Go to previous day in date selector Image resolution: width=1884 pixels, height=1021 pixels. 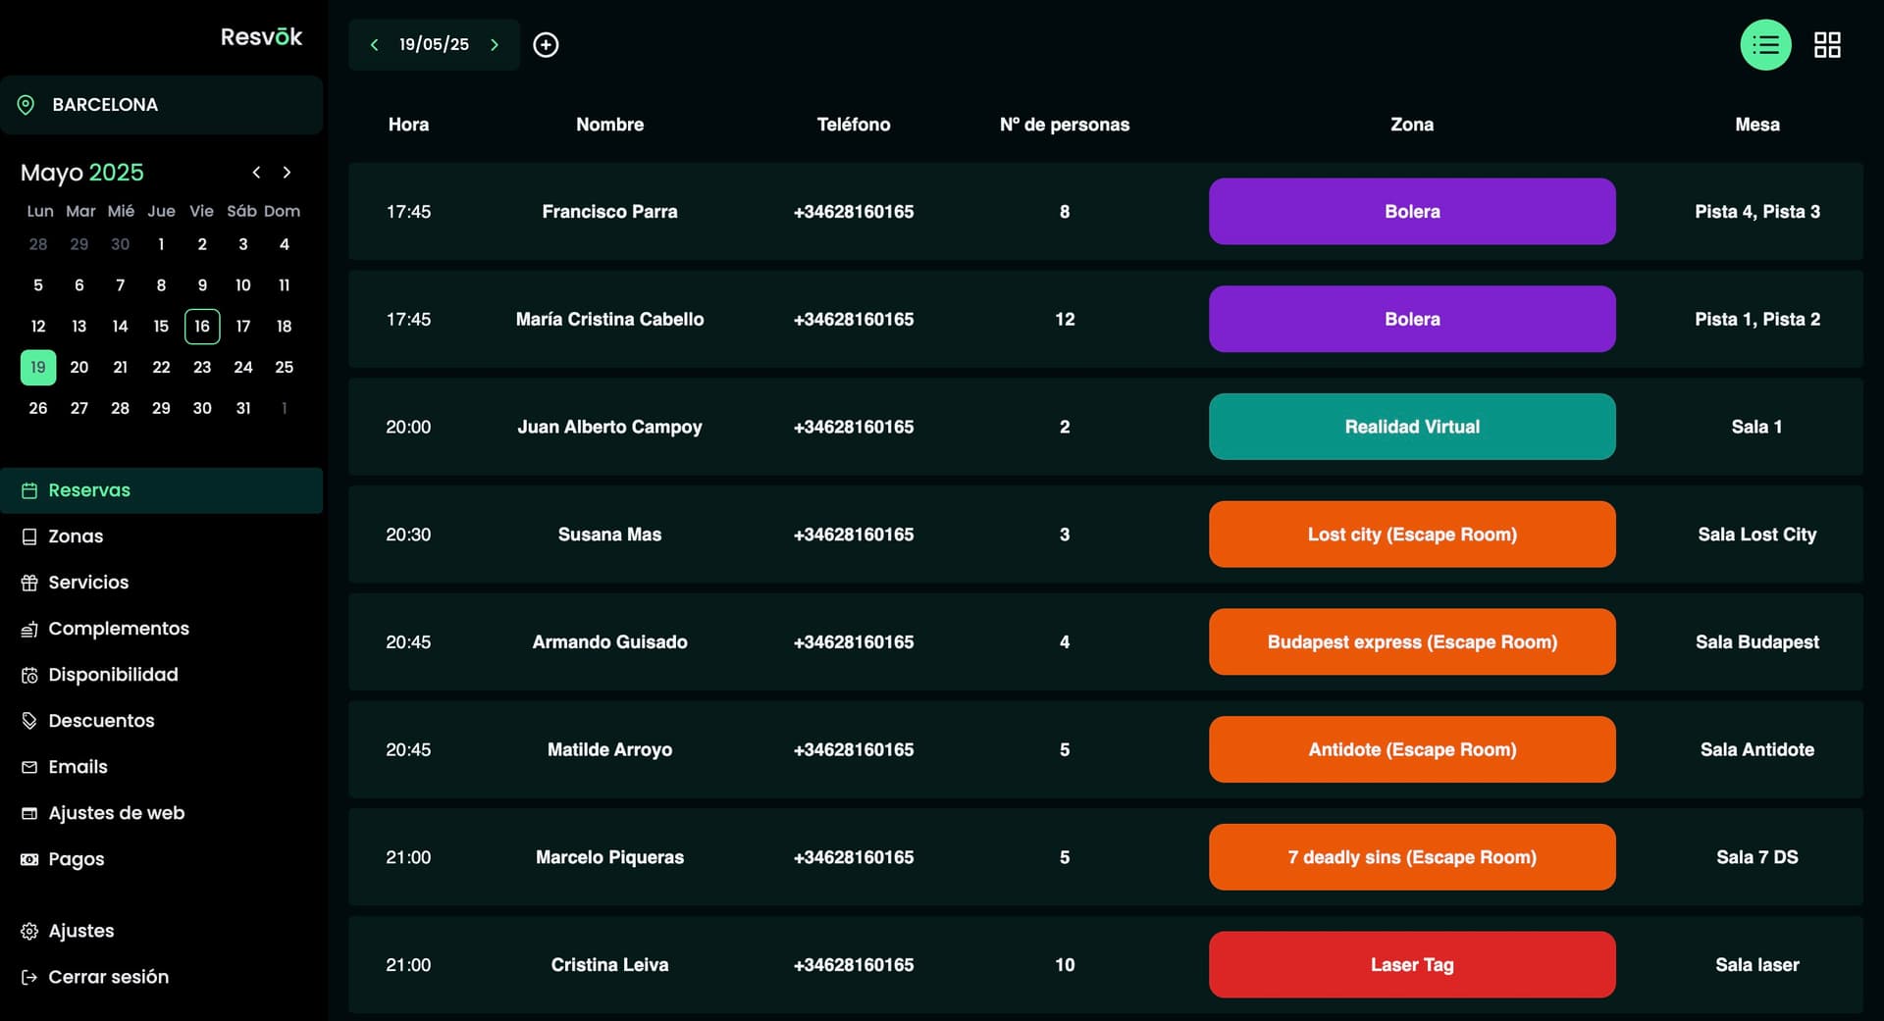pos(374,45)
